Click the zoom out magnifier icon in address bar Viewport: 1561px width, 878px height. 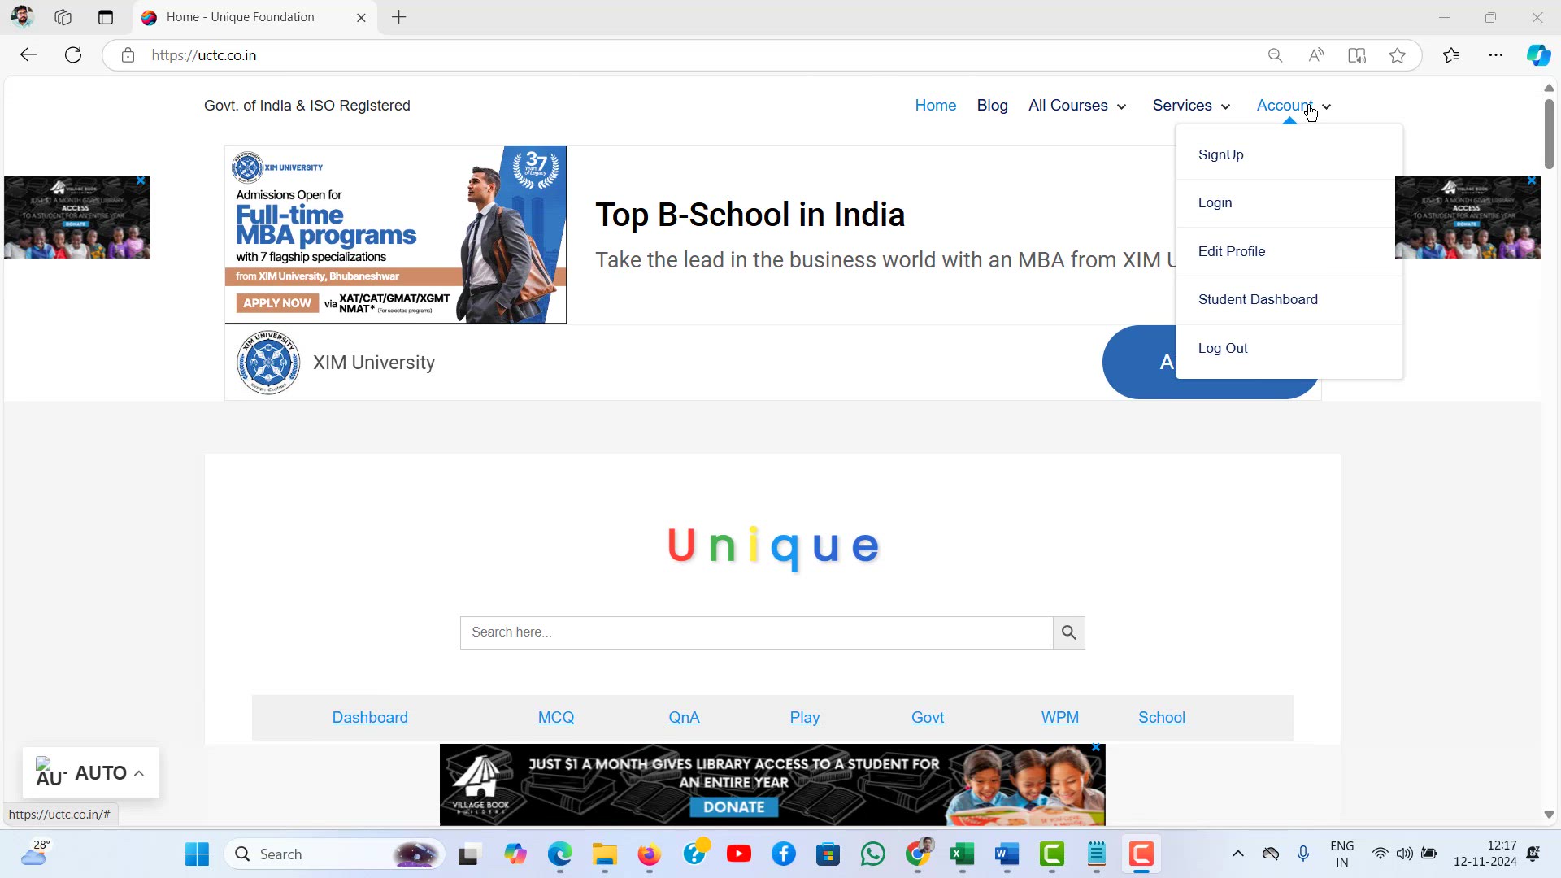point(1275,55)
